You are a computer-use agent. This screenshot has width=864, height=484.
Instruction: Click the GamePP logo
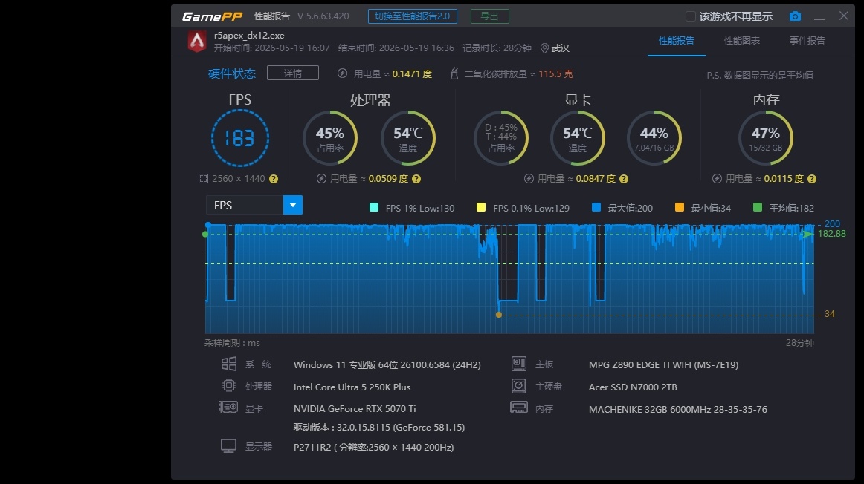point(212,16)
